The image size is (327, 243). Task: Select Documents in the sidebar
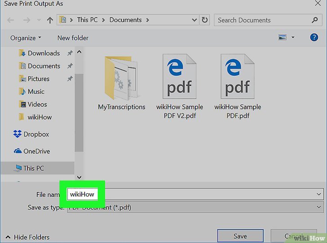click(40, 66)
